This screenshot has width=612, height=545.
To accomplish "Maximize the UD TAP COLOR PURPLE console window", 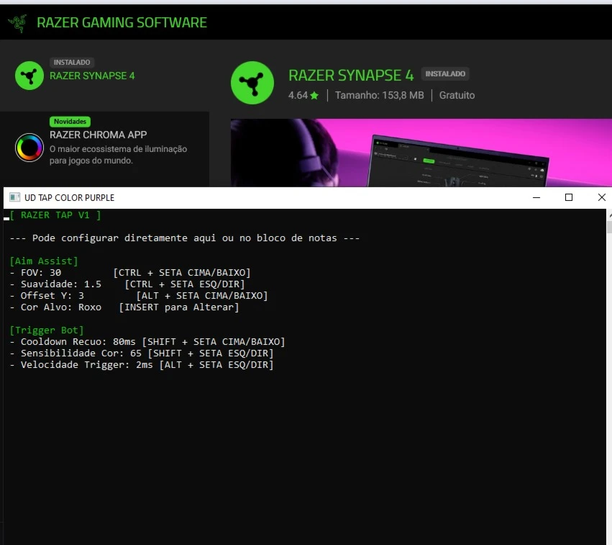I will point(569,197).
